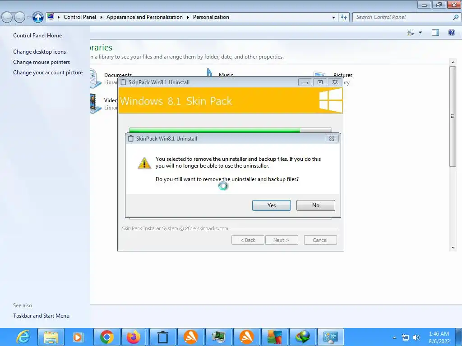The image size is (462, 346).
Task: Open the Videos library icon
Action: click(96, 104)
